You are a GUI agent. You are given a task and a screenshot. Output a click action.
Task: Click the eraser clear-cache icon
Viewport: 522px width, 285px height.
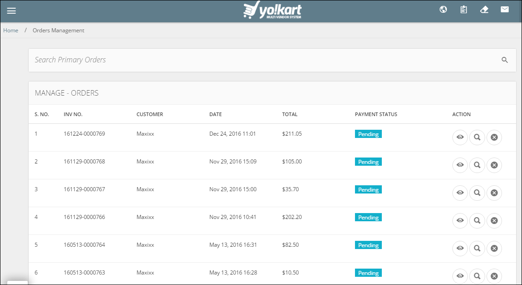(x=484, y=9)
